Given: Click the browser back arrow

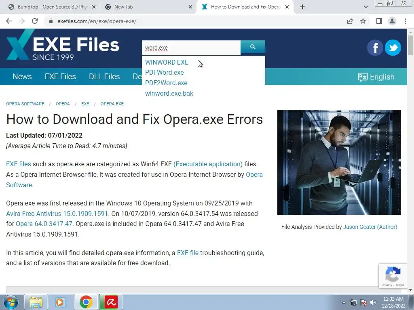Looking at the screenshot, I should 9,21.
